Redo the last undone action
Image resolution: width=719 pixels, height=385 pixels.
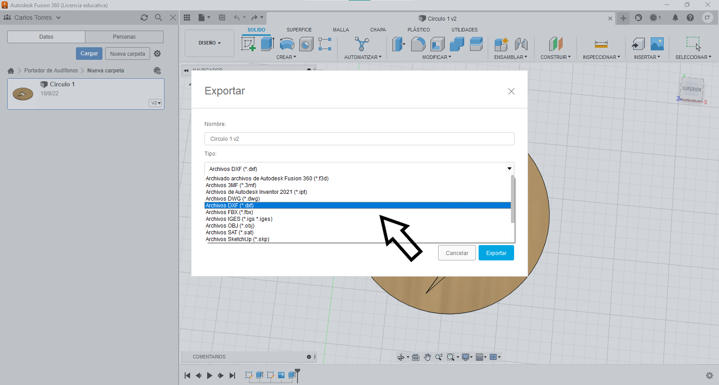(x=254, y=18)
